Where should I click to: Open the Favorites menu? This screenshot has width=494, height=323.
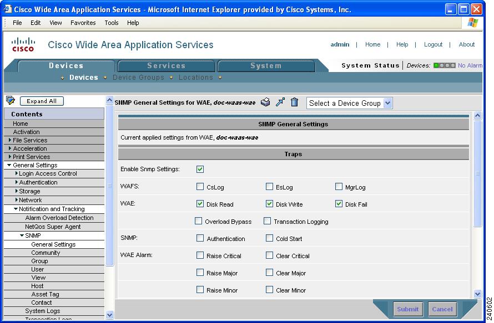83,23
